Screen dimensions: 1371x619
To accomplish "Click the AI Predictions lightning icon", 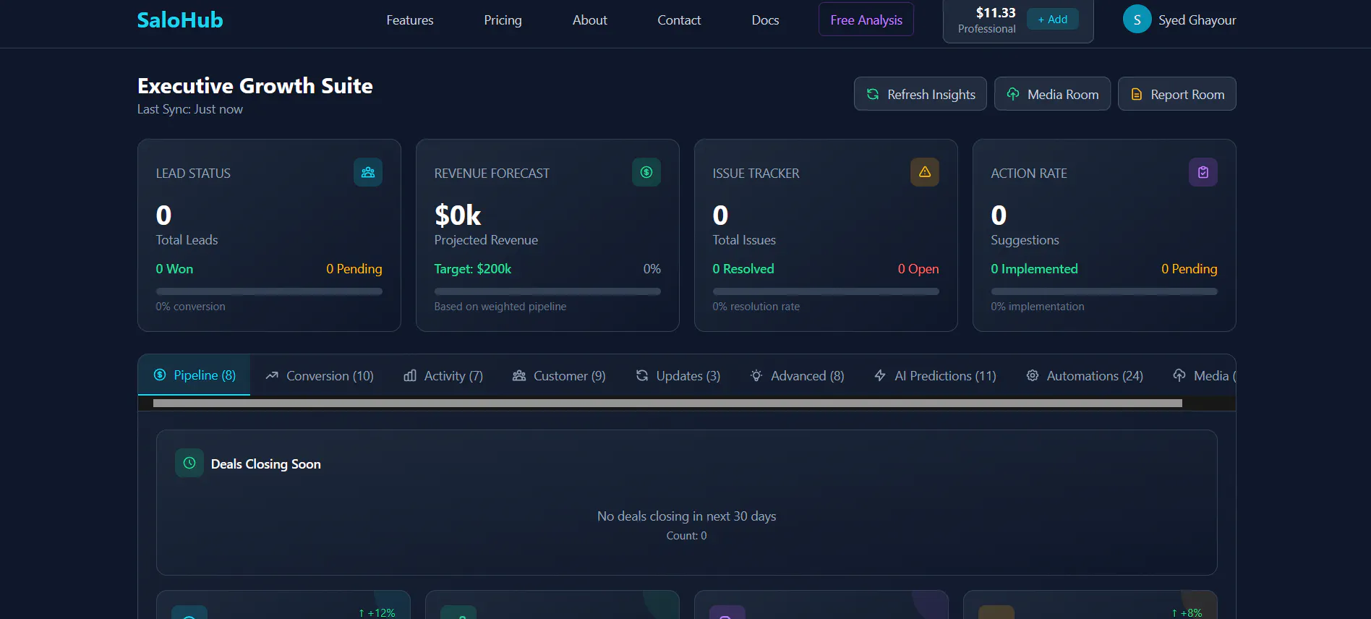I will coord(880,375).
